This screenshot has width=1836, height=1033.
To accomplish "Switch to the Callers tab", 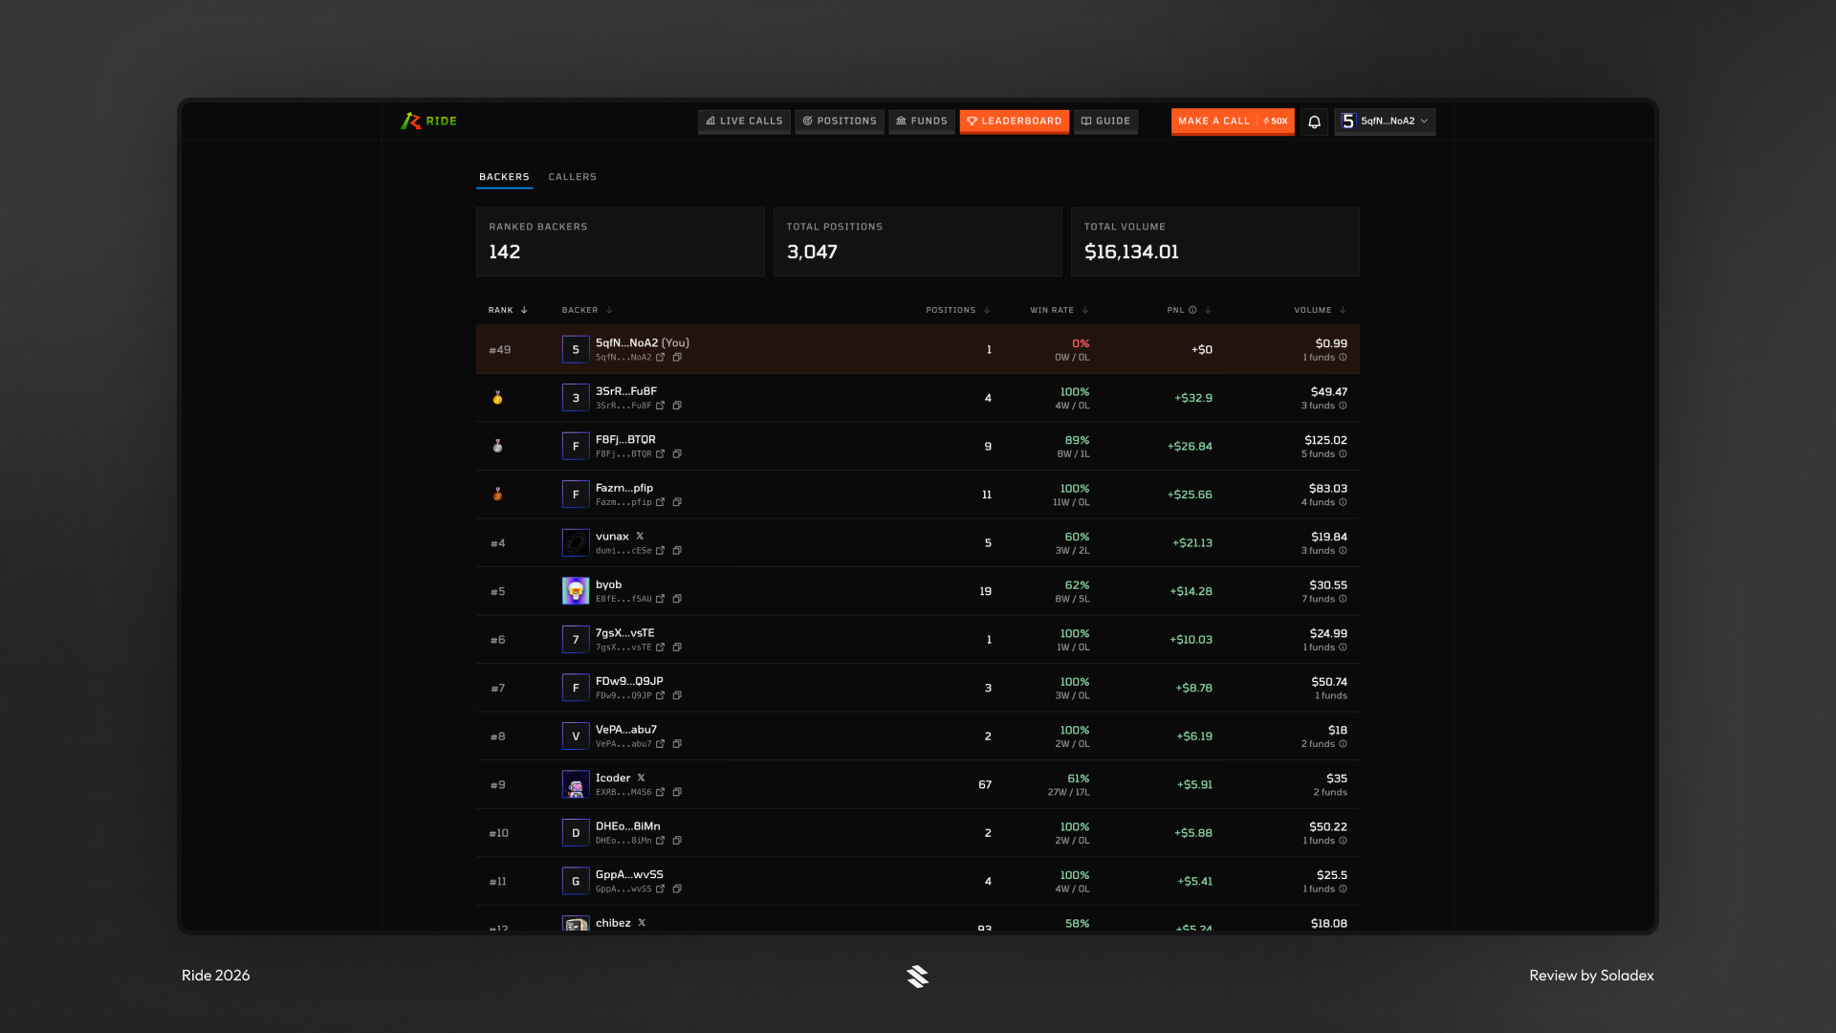I will [572, 177].
